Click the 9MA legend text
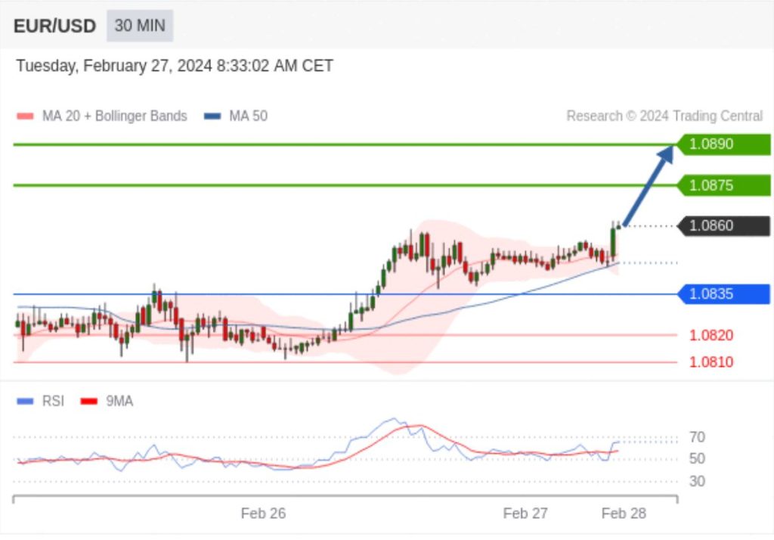The height and width of the screenshot is (540, 774). (x=119, y=401)
